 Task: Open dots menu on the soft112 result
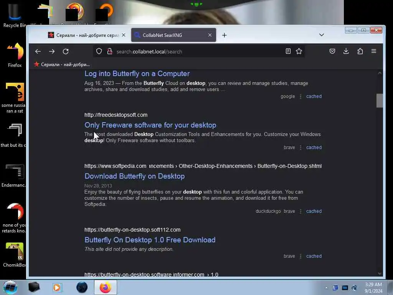click(301, 256)
